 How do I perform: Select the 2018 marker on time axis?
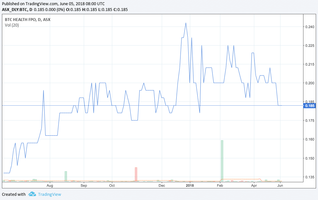pyautogui.click(x=190, y=185)
